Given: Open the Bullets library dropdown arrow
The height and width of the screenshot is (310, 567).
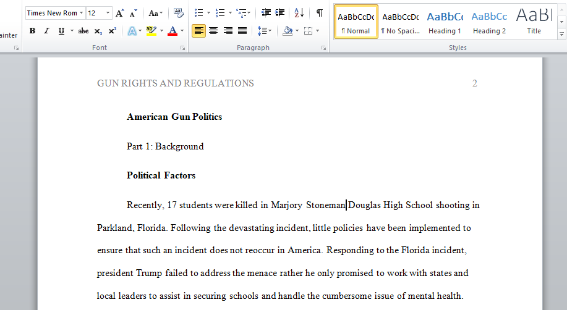Looking at the screenshot, I should (208, 14).
